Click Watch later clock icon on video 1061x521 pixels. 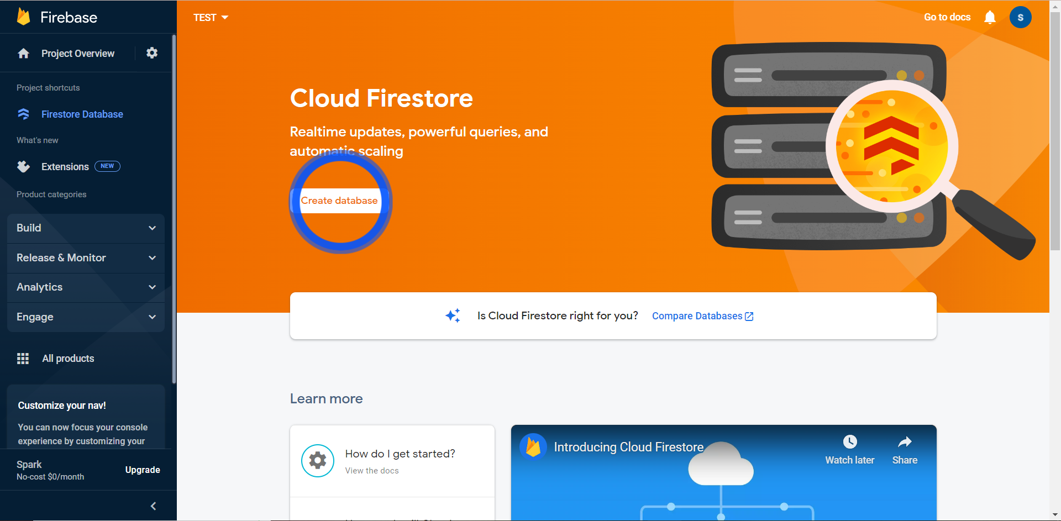[850, 441]
